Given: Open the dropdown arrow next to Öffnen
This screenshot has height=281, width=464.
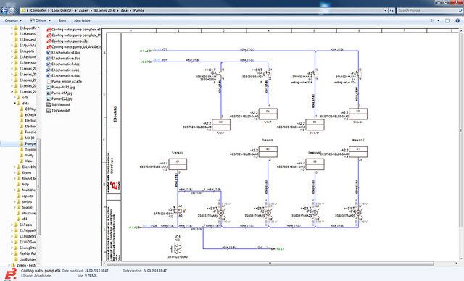Looking at the screenshot, I should (x=49, y=21).
